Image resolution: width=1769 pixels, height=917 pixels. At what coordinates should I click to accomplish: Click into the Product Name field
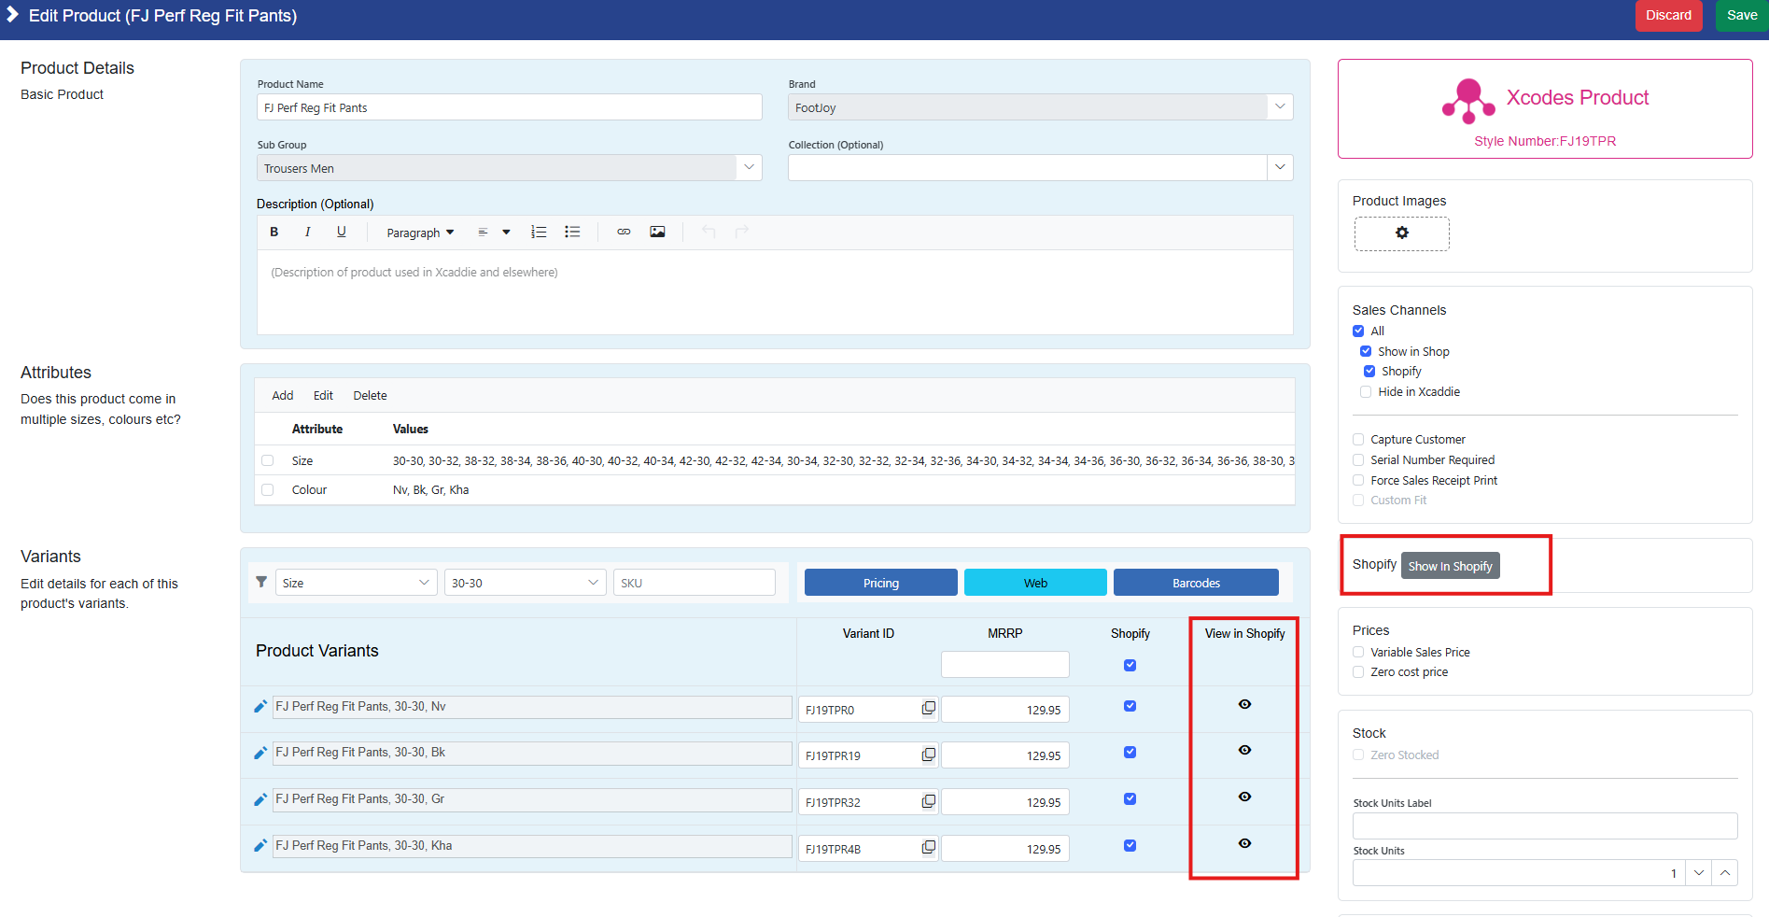509,107
